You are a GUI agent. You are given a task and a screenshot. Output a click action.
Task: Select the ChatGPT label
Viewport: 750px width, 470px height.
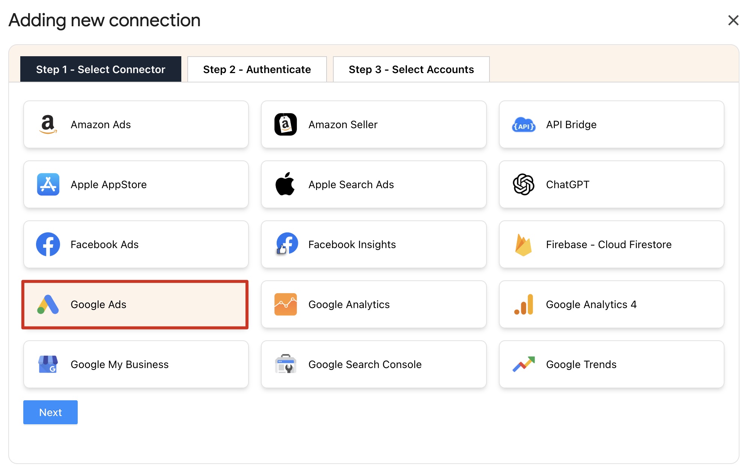568,185
